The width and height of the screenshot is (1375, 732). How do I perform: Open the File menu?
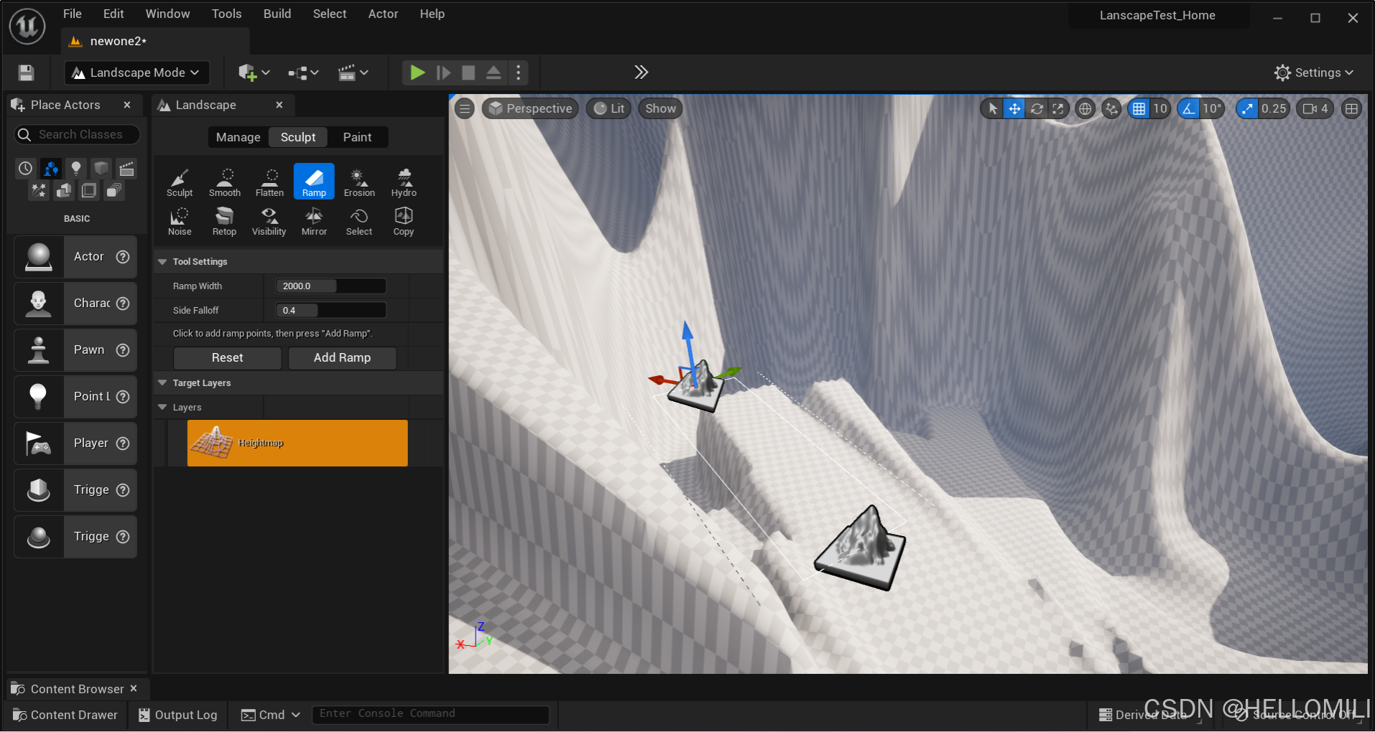73,14
